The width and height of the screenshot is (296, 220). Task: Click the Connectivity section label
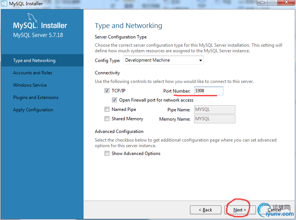tap(107, 73)
